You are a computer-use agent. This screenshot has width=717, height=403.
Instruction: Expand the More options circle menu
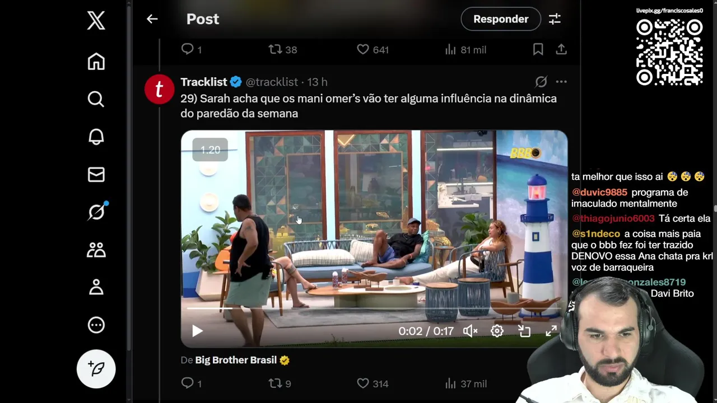tap(96, 325)
